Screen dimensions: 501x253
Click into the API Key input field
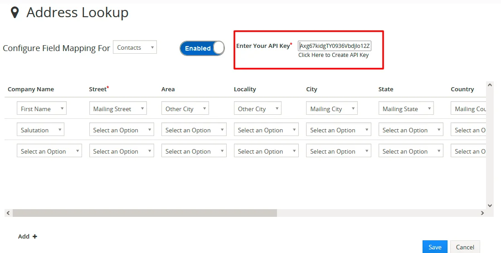tap(335, 46)
